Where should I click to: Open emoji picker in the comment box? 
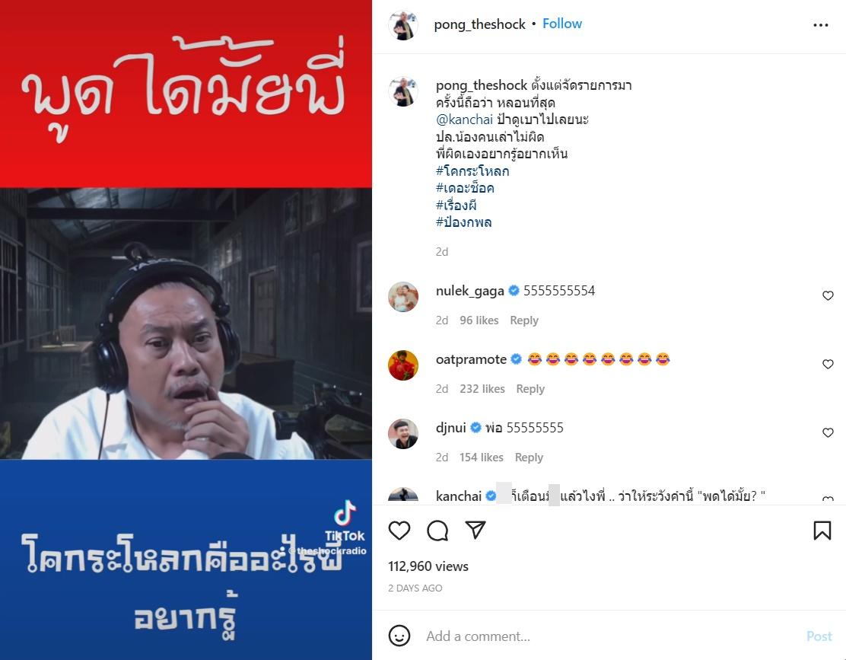pos(399,636)
